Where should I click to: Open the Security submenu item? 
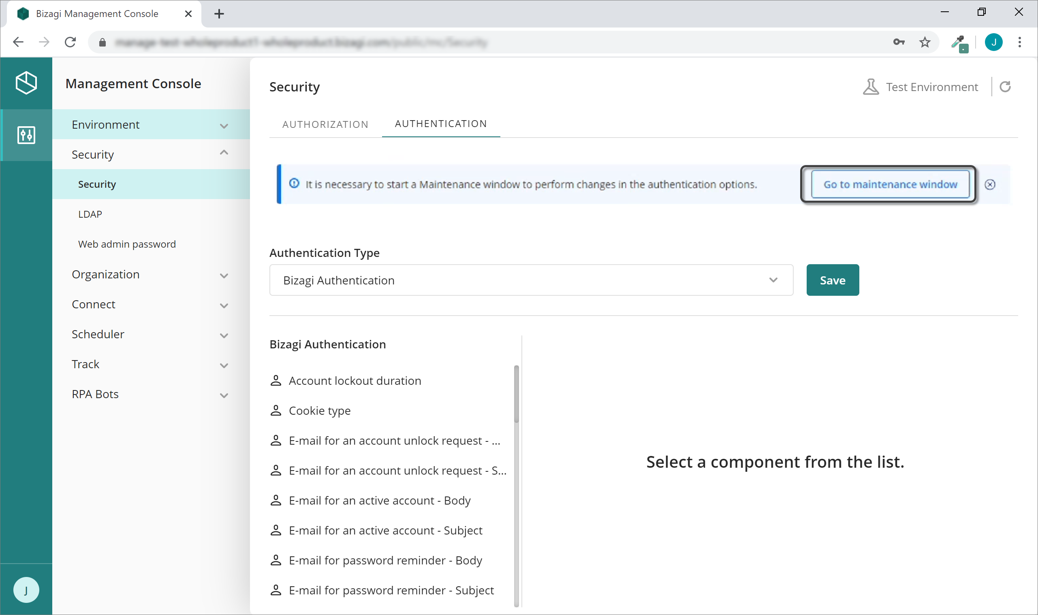[151, 184]
